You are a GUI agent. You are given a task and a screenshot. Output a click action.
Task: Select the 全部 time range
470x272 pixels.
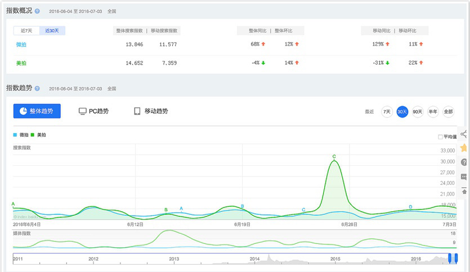pyautogui.click(x=448, y=112)
